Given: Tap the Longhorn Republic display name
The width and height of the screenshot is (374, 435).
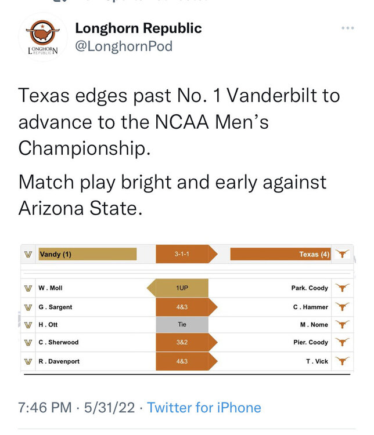Looking at the screenshot, I should coord(139,27).
